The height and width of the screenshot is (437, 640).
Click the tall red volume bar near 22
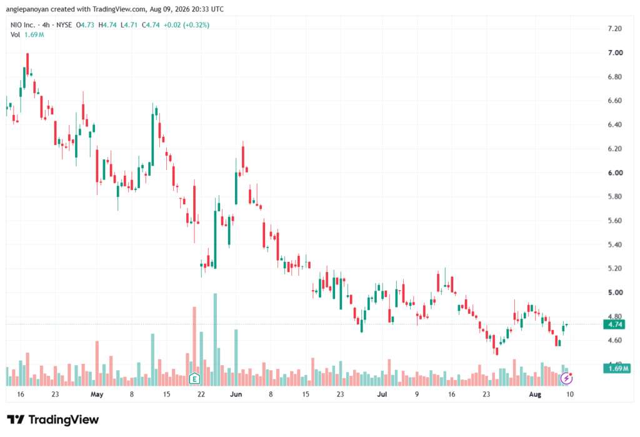(194, 346)
